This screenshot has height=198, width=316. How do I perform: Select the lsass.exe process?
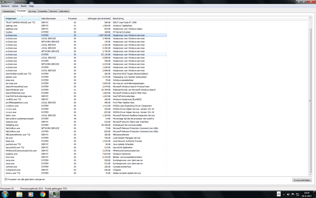click(x=86, y=141)
